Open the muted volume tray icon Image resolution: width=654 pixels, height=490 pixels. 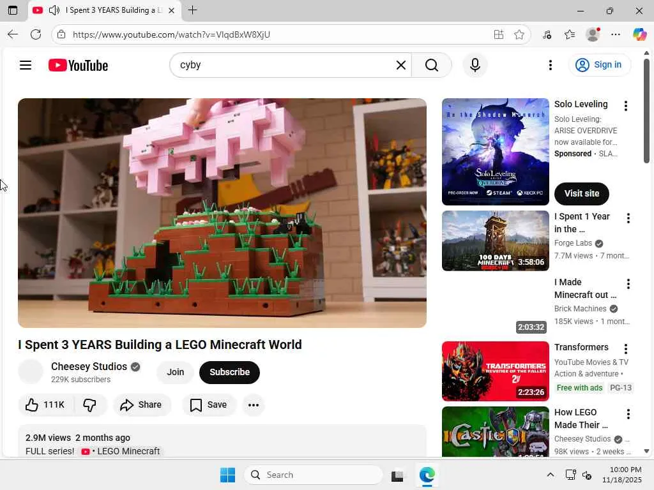click(x=587, y=475)
